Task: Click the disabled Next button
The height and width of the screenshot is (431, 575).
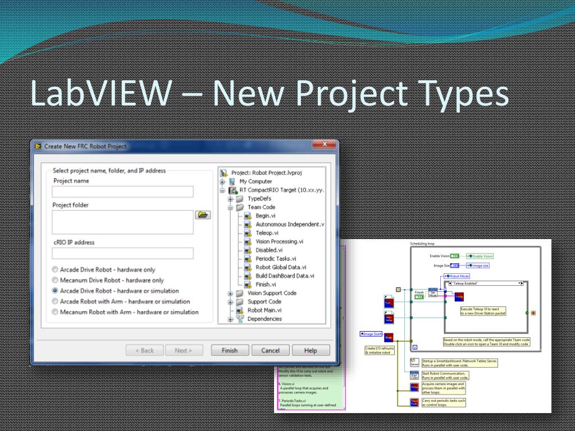Action: (x=184, y=350)
